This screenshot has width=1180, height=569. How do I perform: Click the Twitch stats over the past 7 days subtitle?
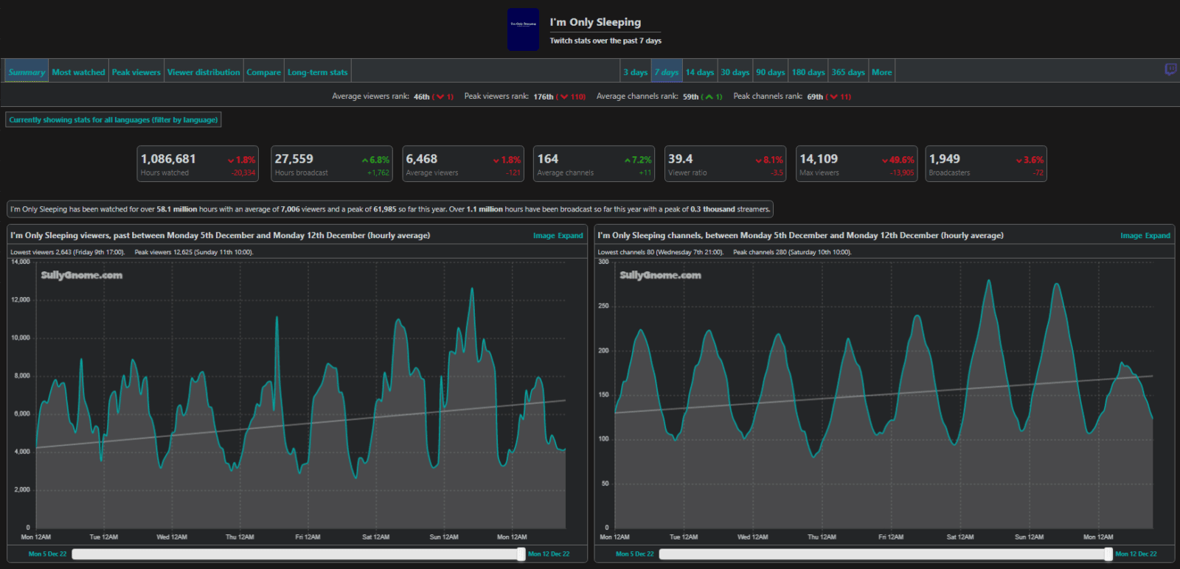pos(605,41)
